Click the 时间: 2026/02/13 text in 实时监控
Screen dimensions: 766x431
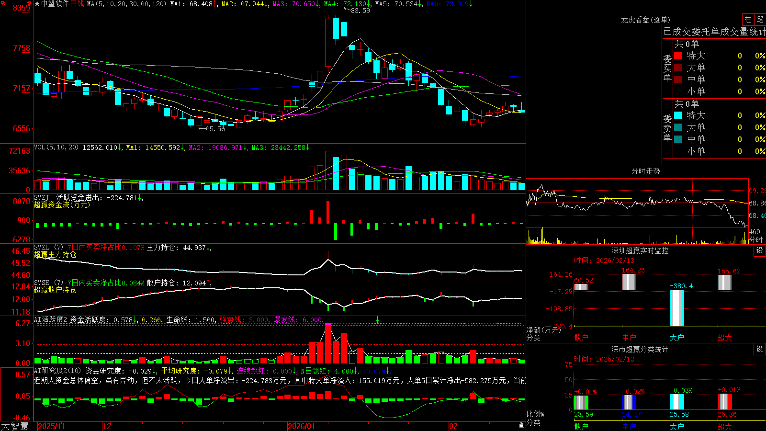tap(604, 261)
